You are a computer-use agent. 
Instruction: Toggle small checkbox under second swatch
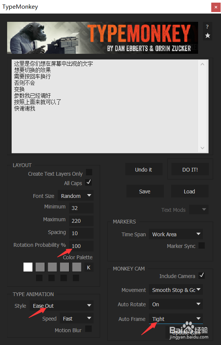coord(39,278)
